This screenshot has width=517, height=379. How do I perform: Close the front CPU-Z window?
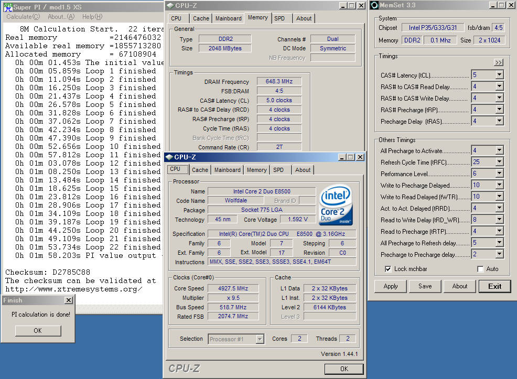360,157
